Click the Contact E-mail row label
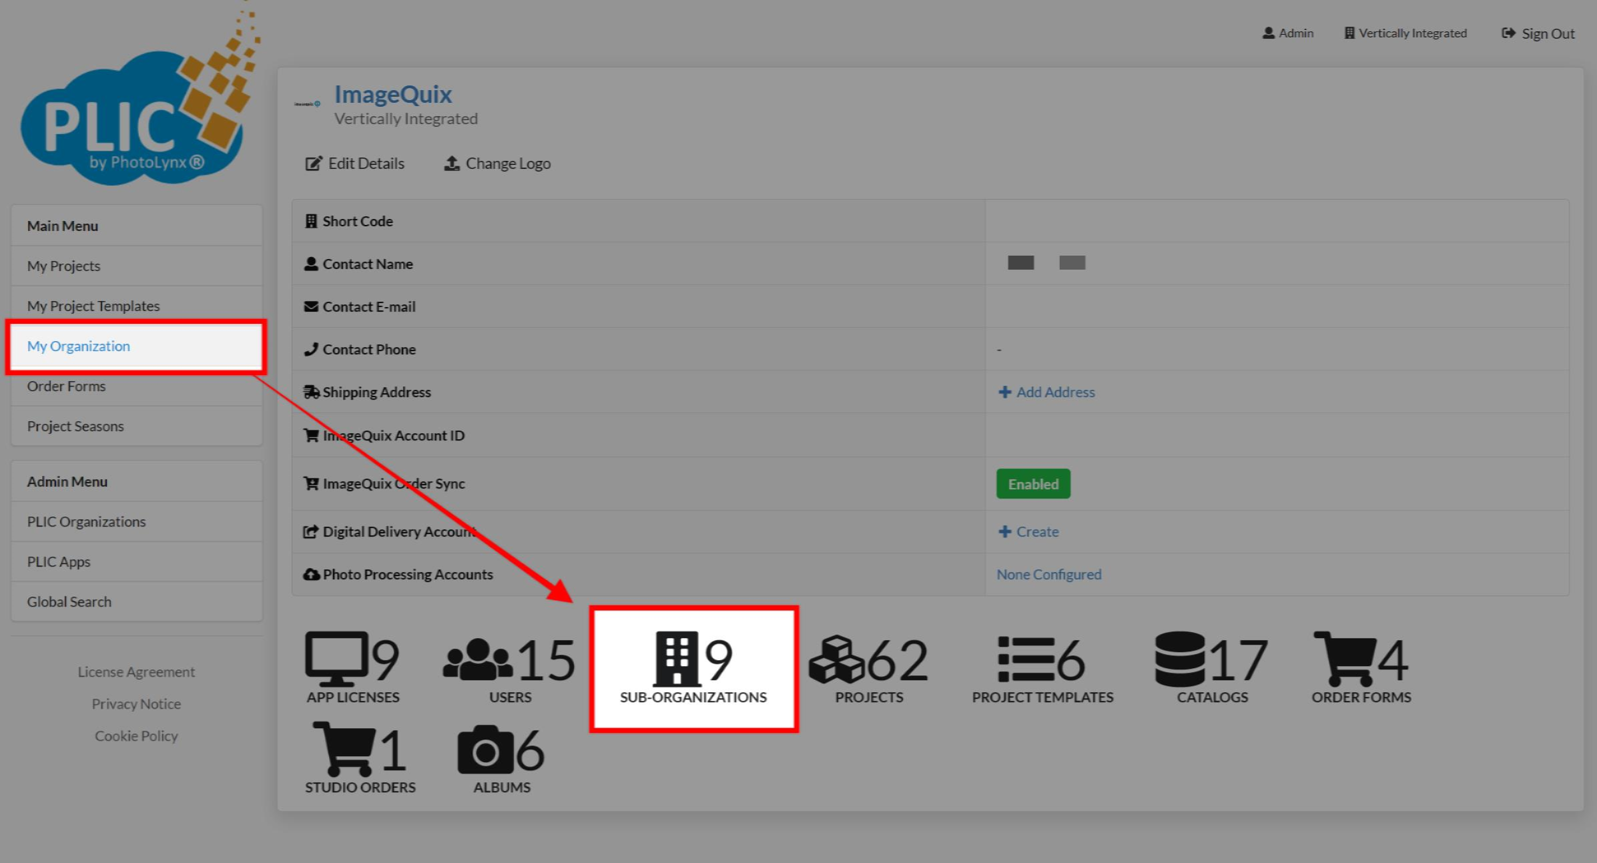 tap(369, 306)
